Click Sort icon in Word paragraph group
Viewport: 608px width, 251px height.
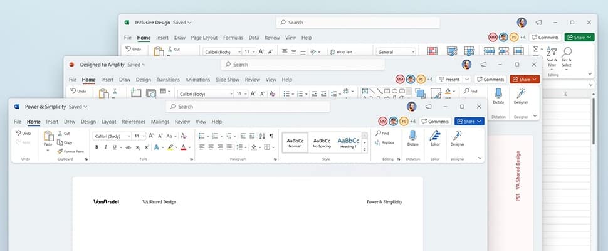(262, 136)
